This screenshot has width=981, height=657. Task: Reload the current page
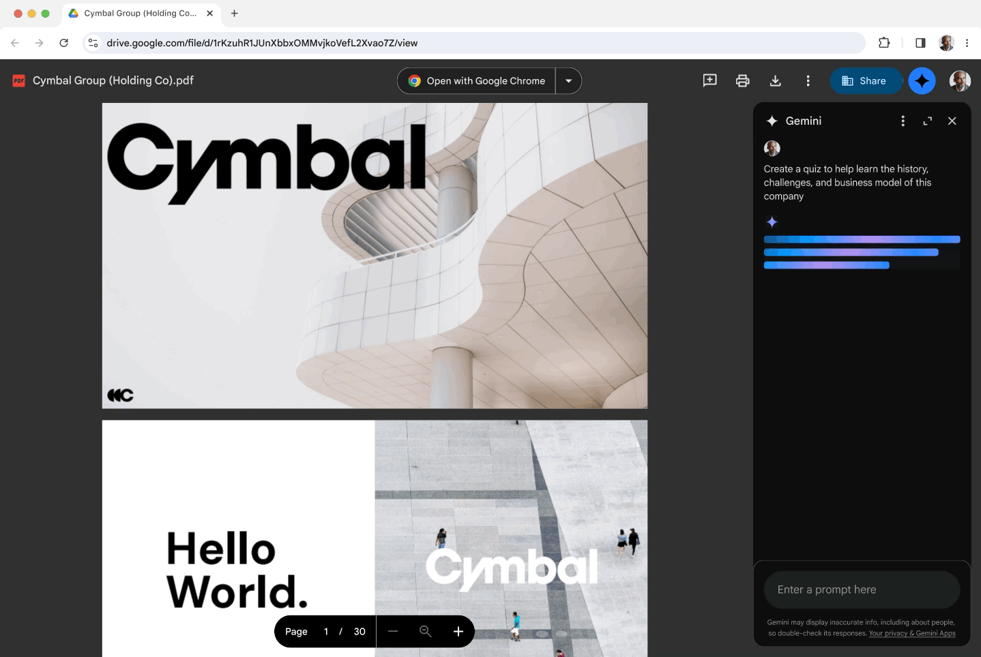(63, 42)
